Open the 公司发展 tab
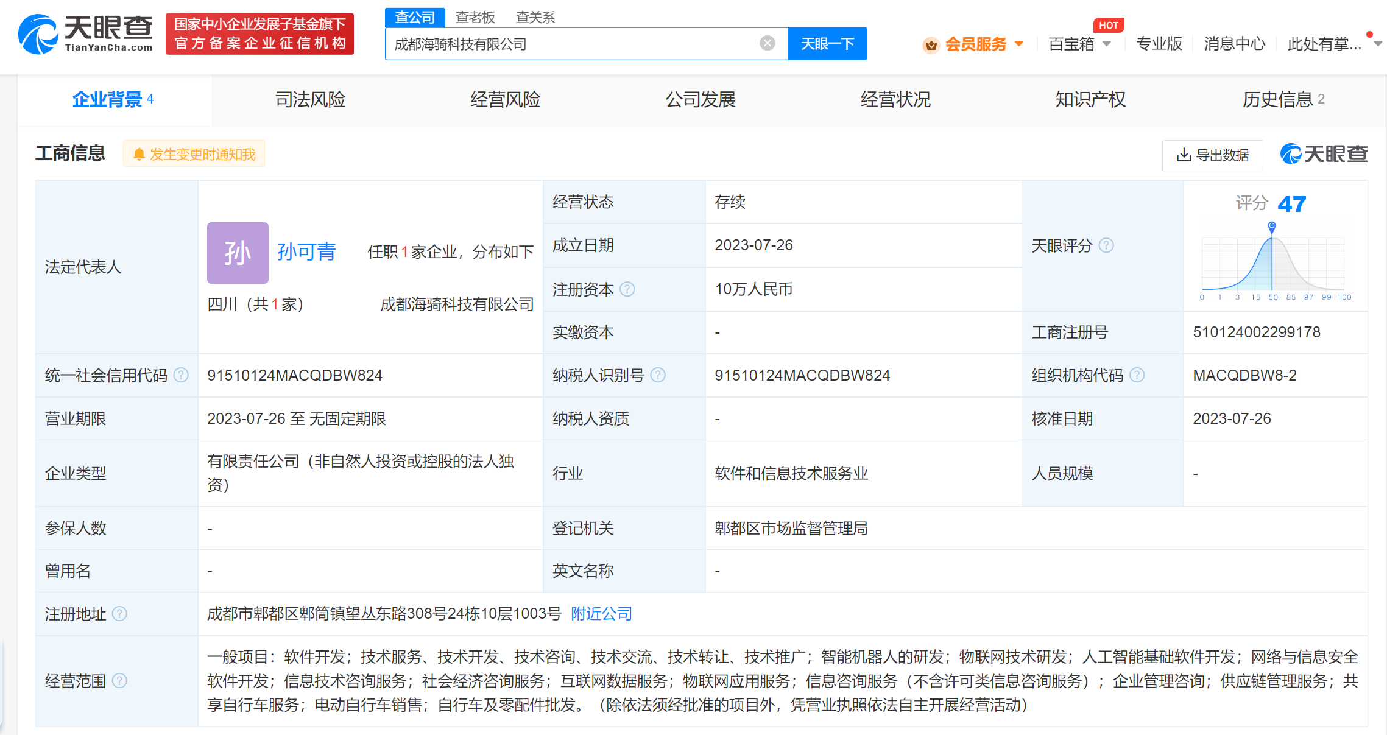The image size is (1387, 735). tap(701, 99)
